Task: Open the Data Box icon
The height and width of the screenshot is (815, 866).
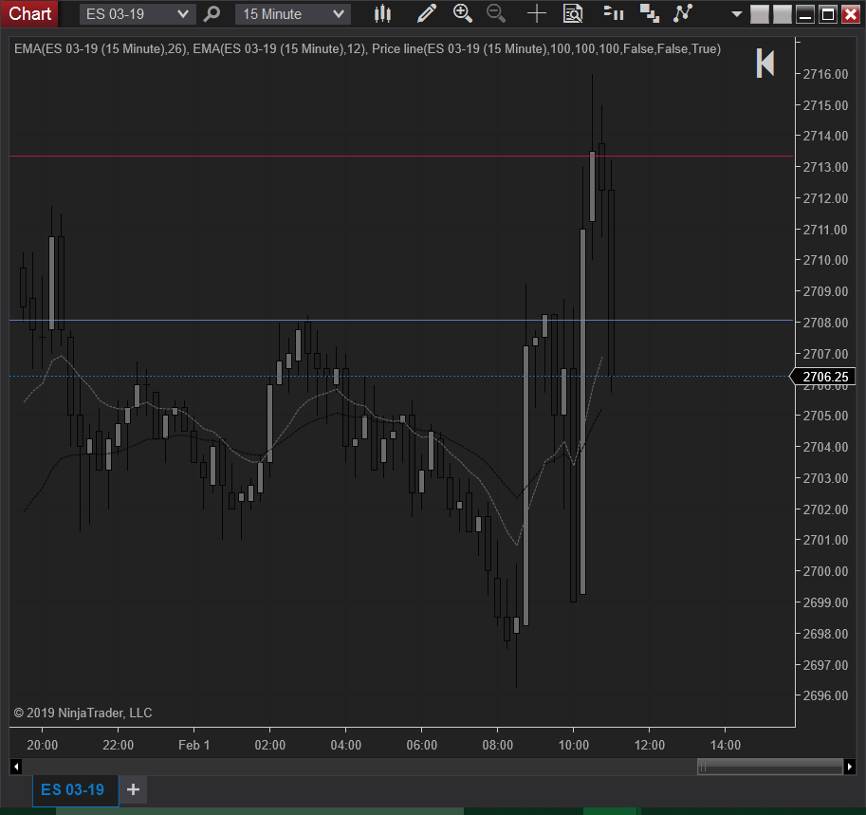Action: coord(573,14)
